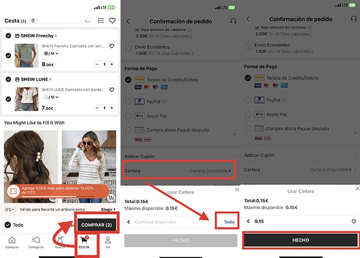This screenshot has width=360, height=258.
Task: Open Aplicar Cupón row on right screen
Action: (300, 155)
